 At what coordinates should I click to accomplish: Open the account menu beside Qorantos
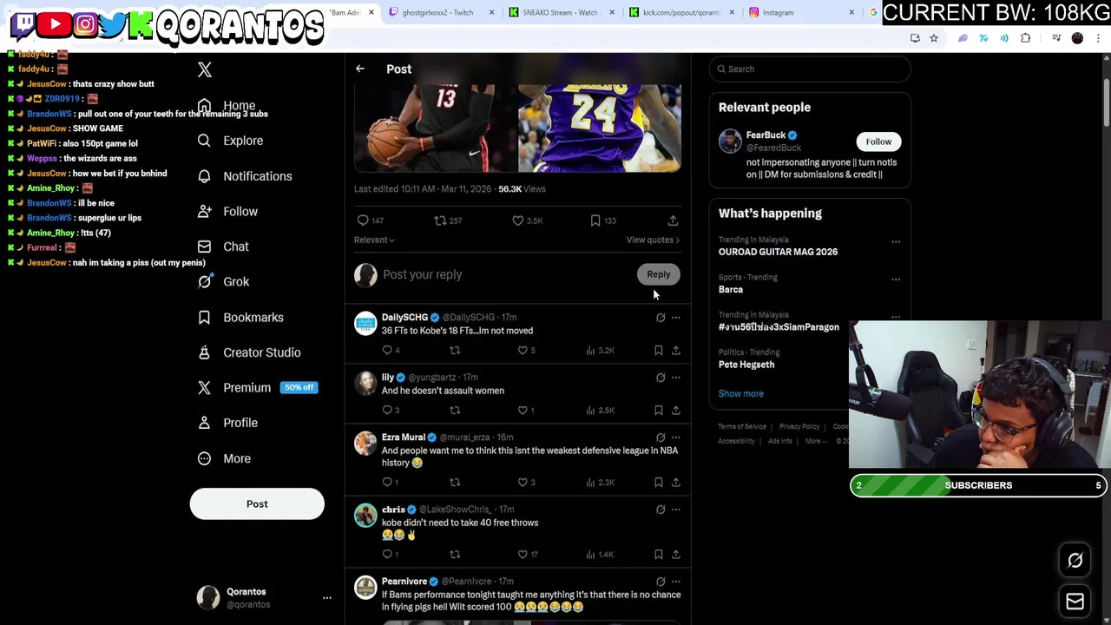pos(327,597)
